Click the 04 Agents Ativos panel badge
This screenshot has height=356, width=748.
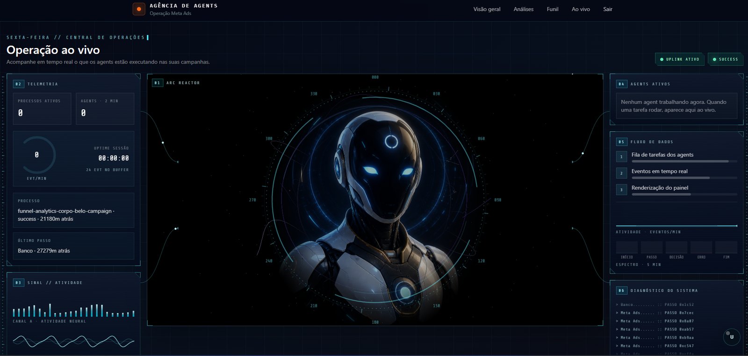click(x=621, y=84)
